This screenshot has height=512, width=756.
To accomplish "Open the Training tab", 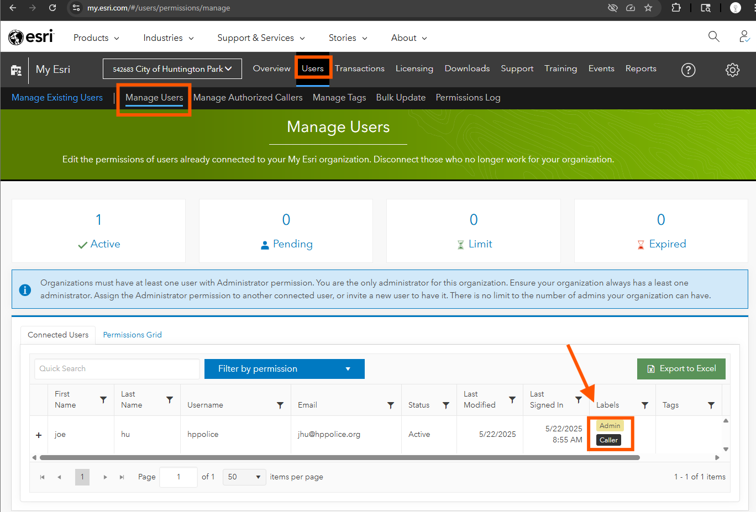I will 560,68.
